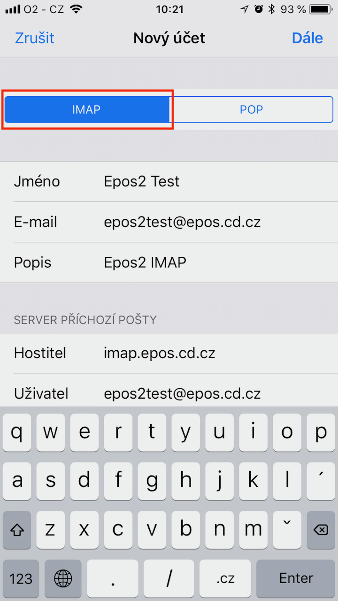The image size is (338, 601).
Task: Tap the Wi-Fi status icon
Action: (75, 9)
